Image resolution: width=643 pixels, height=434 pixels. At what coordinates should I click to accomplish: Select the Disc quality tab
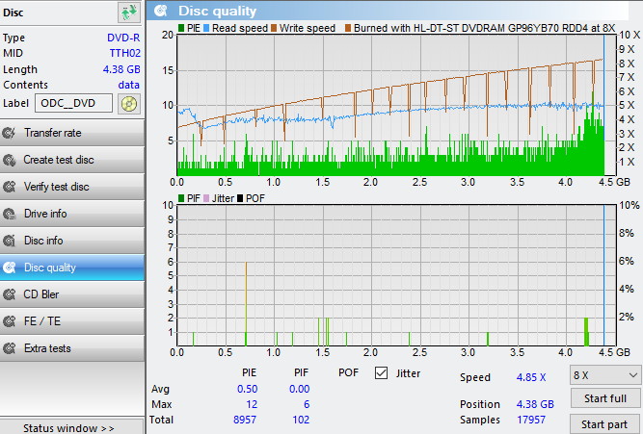(x=49, y=268)
